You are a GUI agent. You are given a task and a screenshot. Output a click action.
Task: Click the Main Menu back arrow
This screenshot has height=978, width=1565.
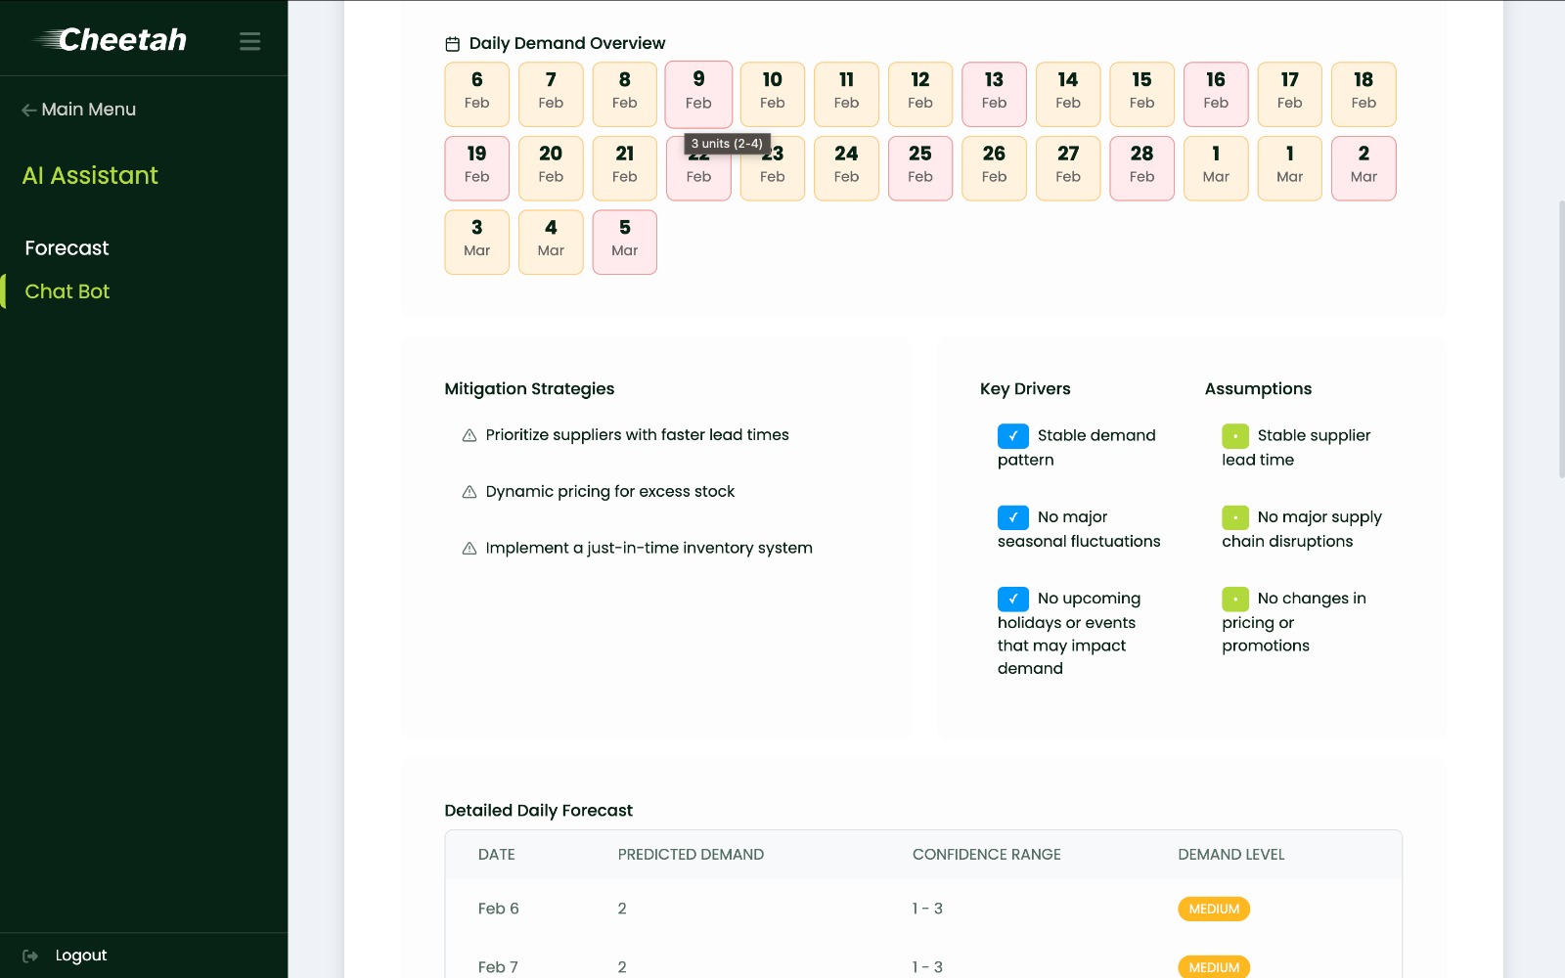click(x=29, y=111)
